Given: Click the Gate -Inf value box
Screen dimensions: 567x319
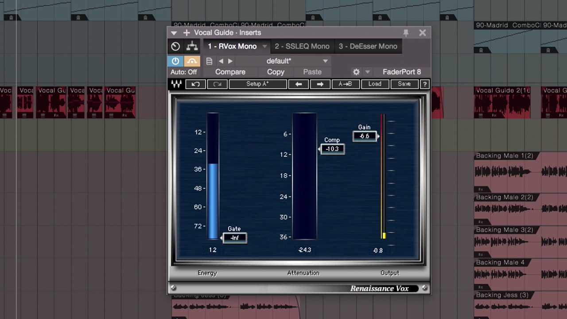Looking at the screenshot, I should [234, 238].
